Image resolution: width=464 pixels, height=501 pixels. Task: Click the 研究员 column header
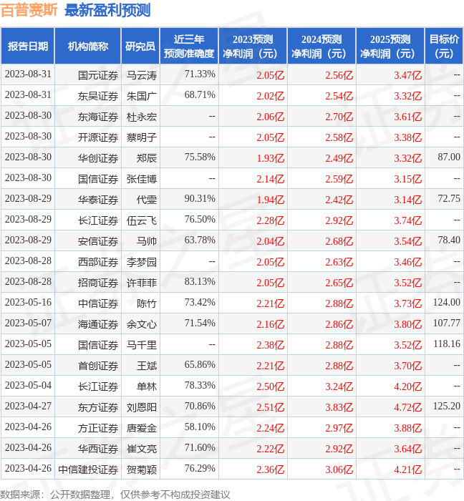click(x=140, y=47)
